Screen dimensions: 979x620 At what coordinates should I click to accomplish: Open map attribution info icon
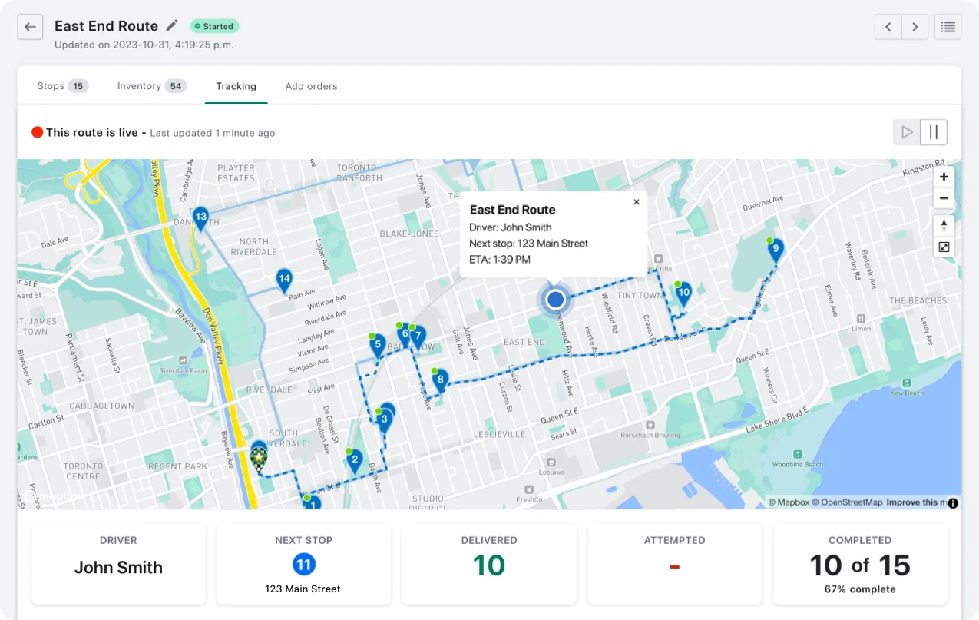(953, 503)
